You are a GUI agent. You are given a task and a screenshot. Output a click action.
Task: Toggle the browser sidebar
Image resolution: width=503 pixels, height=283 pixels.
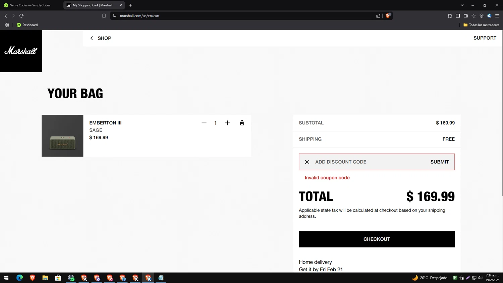[458, 16]
